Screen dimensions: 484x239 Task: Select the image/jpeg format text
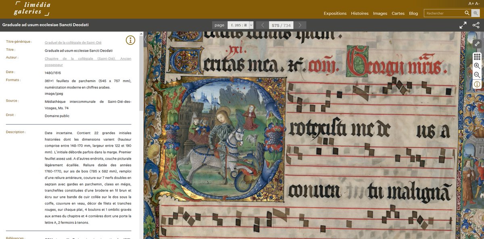click(x=54, y=94)
